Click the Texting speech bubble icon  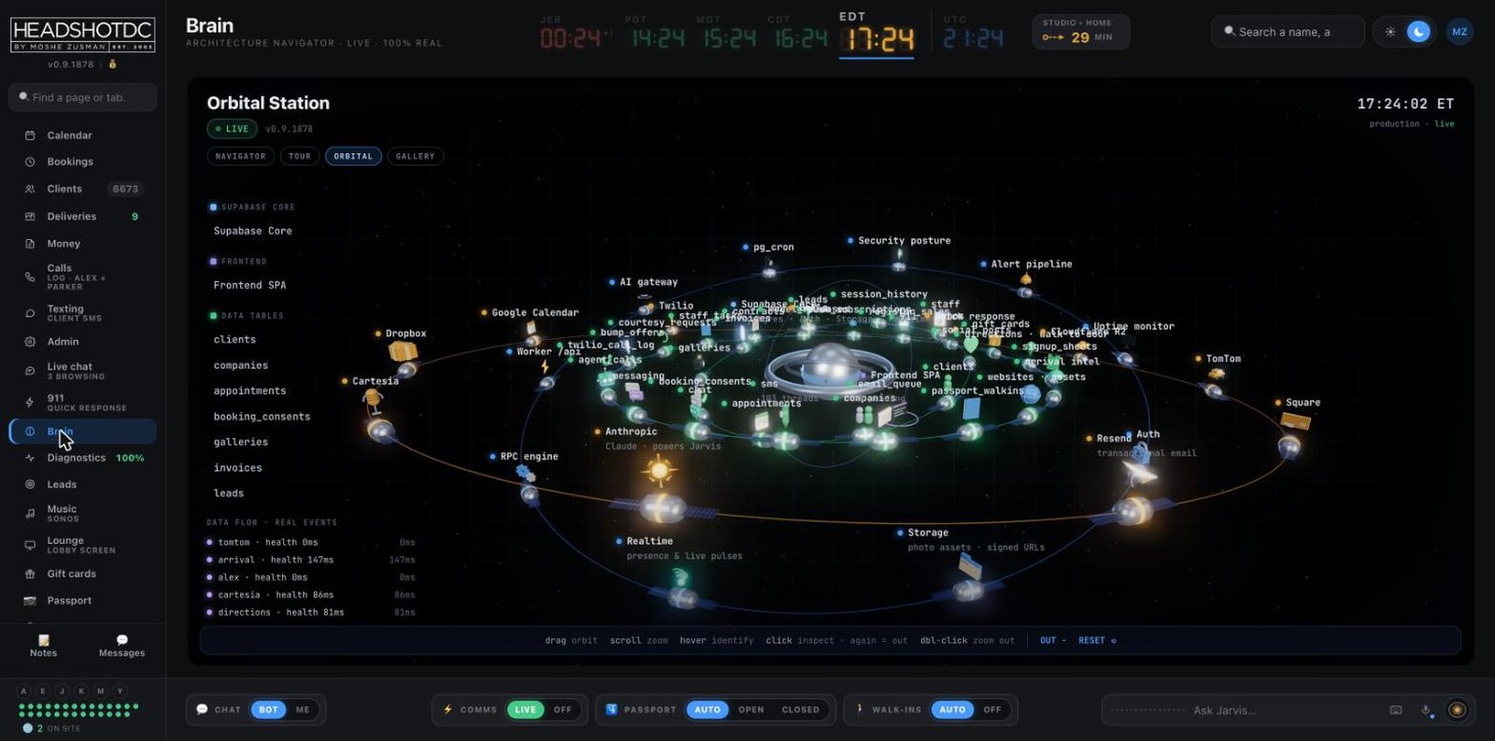(x=30, y=313)
